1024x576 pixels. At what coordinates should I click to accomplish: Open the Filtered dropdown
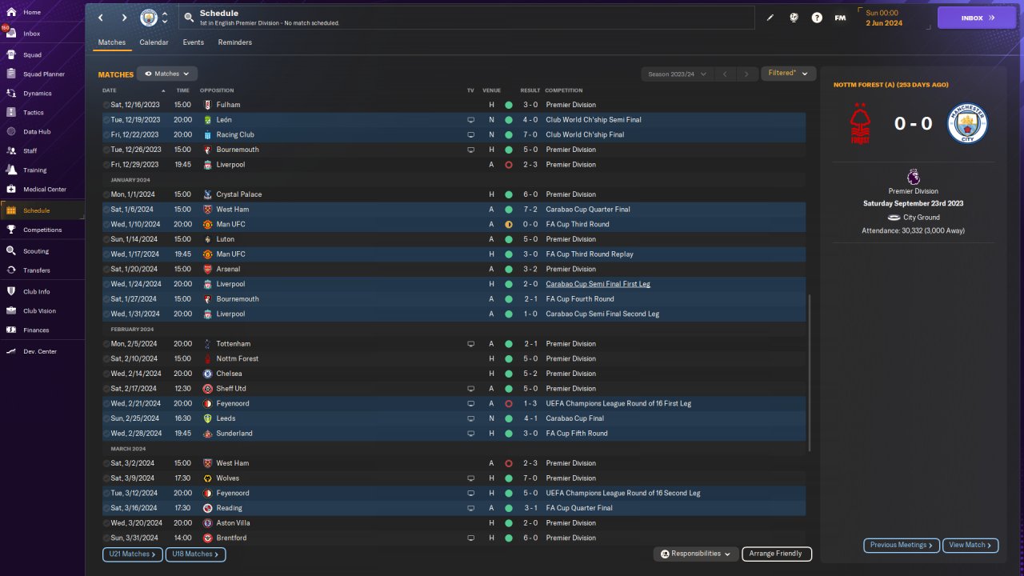[x=788, y=74]
